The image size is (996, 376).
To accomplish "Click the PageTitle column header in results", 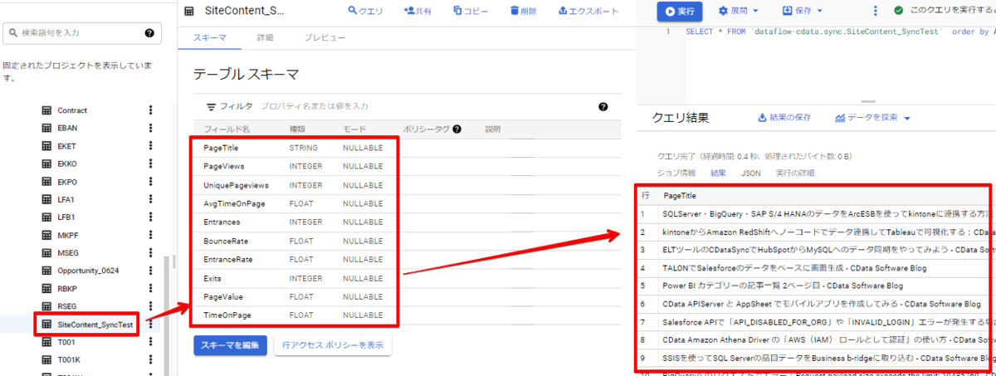I will 681,195.
